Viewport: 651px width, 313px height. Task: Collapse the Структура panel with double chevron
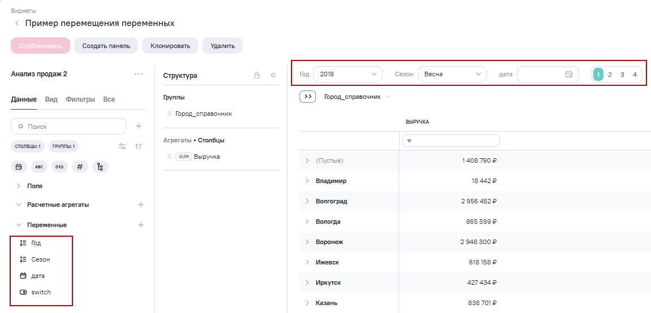pos(273,76)
